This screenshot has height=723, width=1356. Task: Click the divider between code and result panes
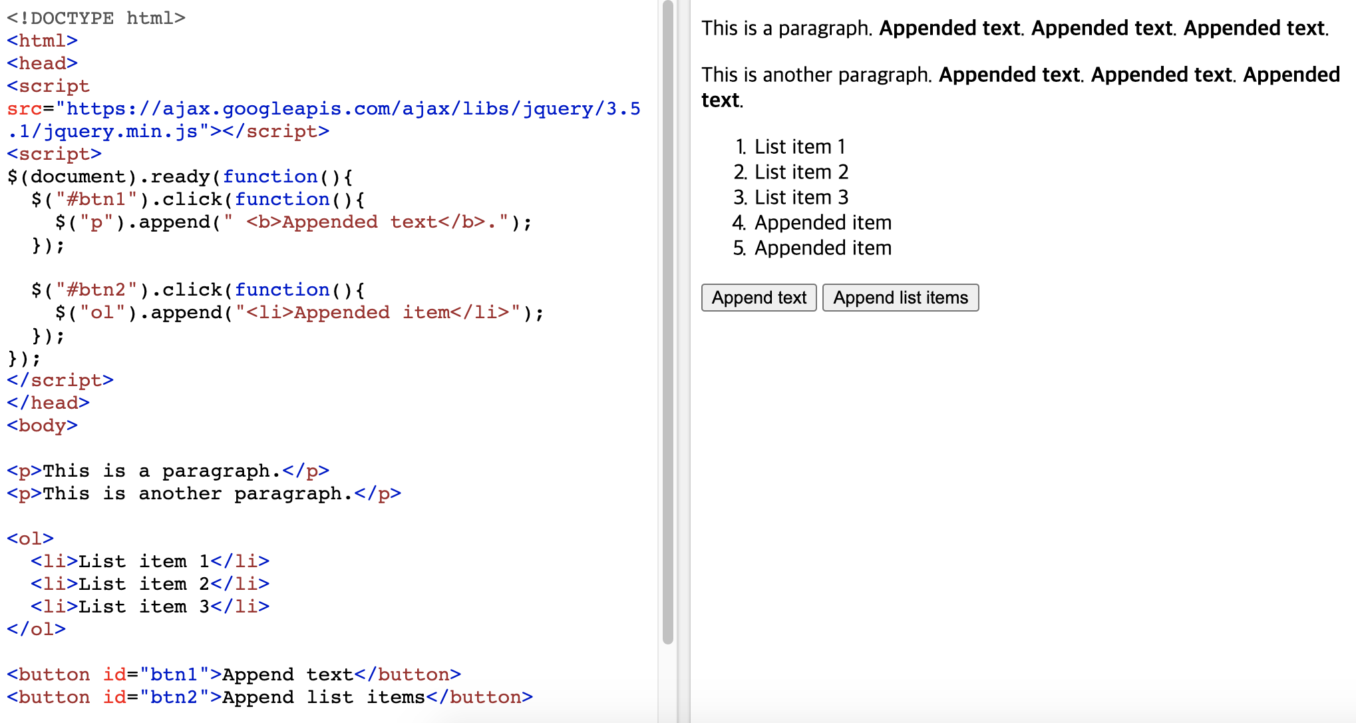coord(683,361)
